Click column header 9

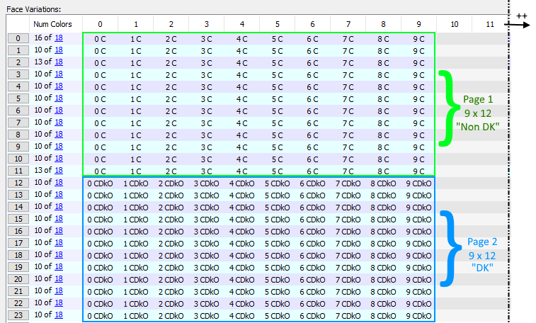point(418,24)
